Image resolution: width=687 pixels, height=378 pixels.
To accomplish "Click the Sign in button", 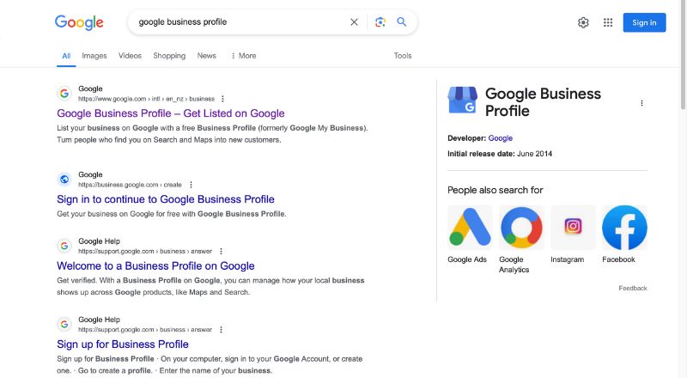I will [644, 22].
